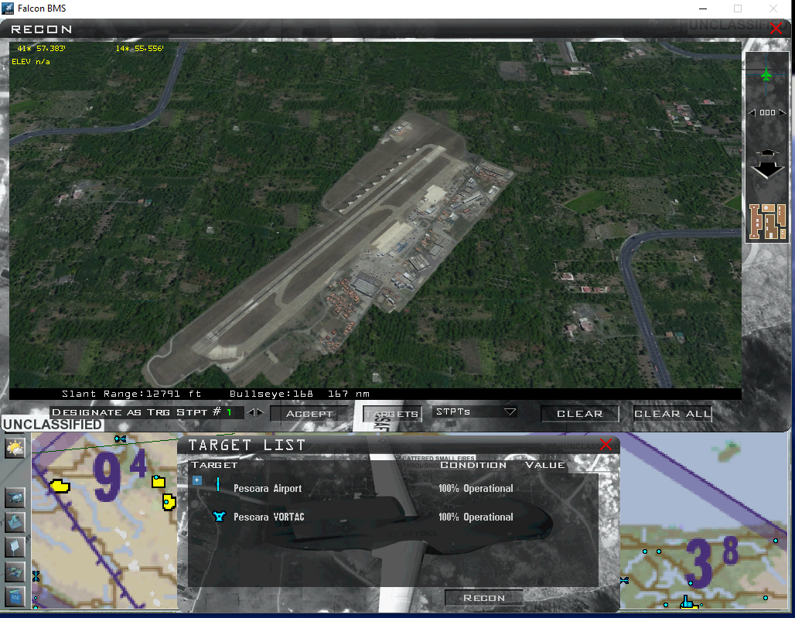This screenshot has height=618, width=795.
Task: Click the latitude readout 41* 57.383'
Action: click(41, 48)
